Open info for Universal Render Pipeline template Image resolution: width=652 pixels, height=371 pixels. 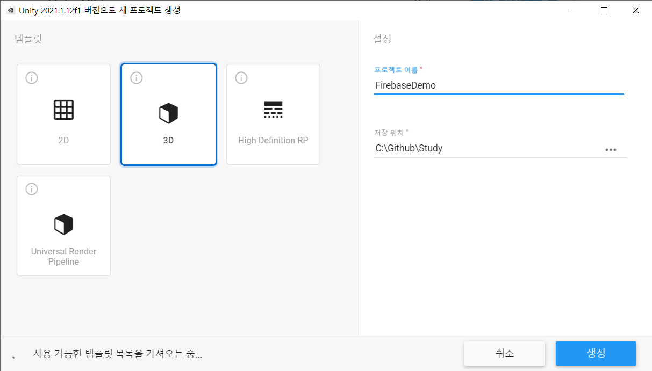coord(32,189)
